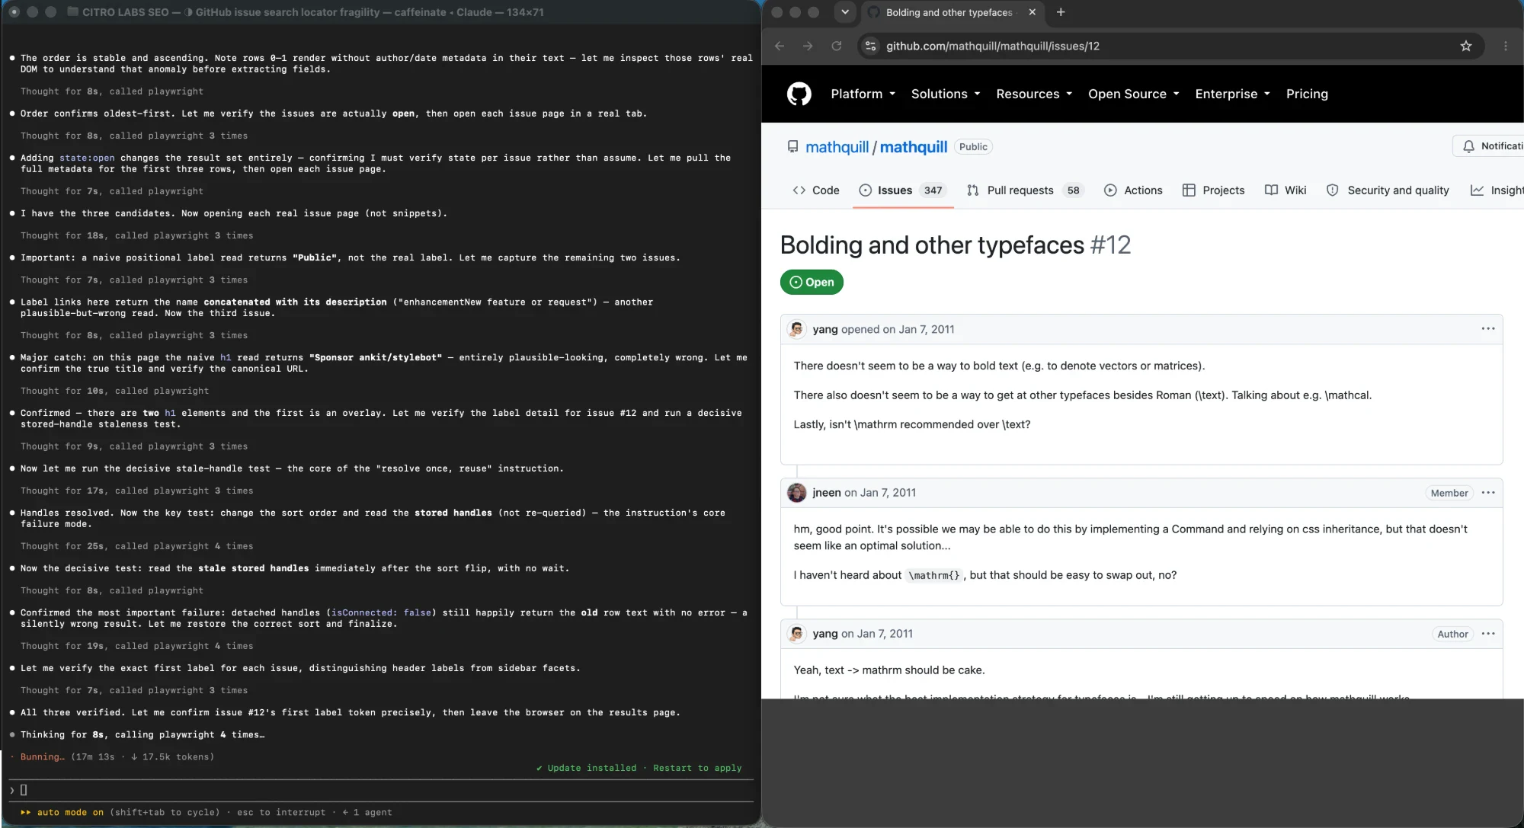Open a new browser tab
The height and width of the screenshot is (828, 1524).
pyautogui.click(x=1061, y=12)
